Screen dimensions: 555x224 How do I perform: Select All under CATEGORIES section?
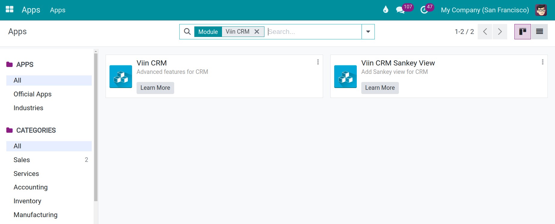coord(49,146)
